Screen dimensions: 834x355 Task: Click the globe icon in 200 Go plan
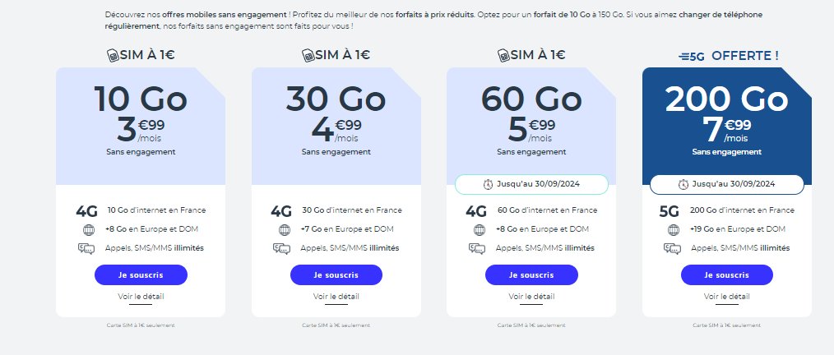672,229
